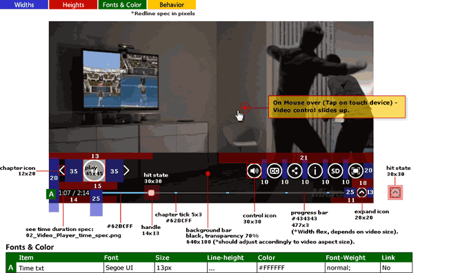The image size is (469, 273).
Task: Mute video with the volume speaker icon
Action: (254, 171)
